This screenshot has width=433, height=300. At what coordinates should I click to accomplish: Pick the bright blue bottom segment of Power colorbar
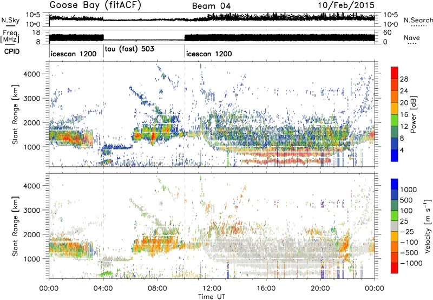click(395, 155)
